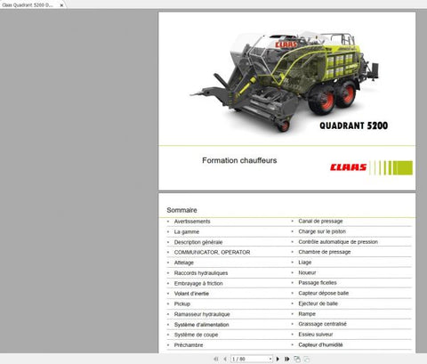The width and height of the screenshot is (427, 364).
Task: Select 'Charge sur le piston' entry
Action: coord(322,231)
